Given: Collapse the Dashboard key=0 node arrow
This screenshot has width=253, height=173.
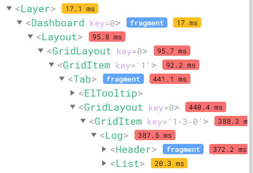Looking at the screenshot, I should pyautogui.click(x=20, y=23).
